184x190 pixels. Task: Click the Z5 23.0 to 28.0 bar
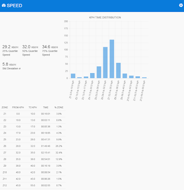pos(99,72)
